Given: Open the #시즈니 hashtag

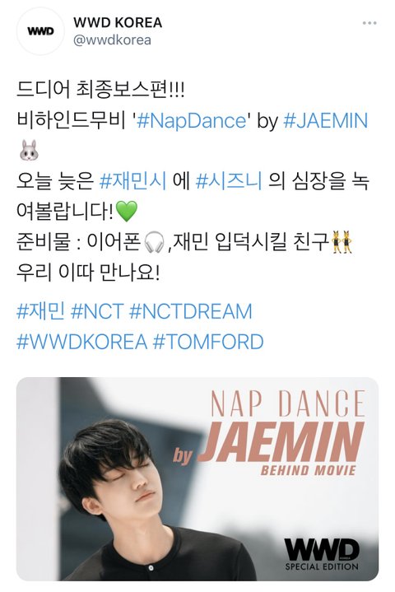Looking at the screenshot, I should (x=229, y=181).
